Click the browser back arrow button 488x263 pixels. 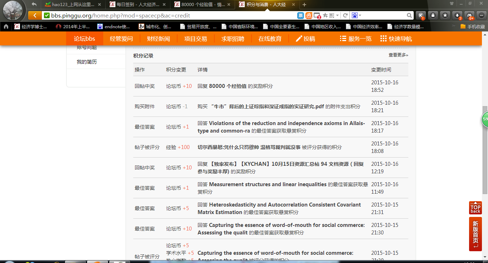(35, 15)
